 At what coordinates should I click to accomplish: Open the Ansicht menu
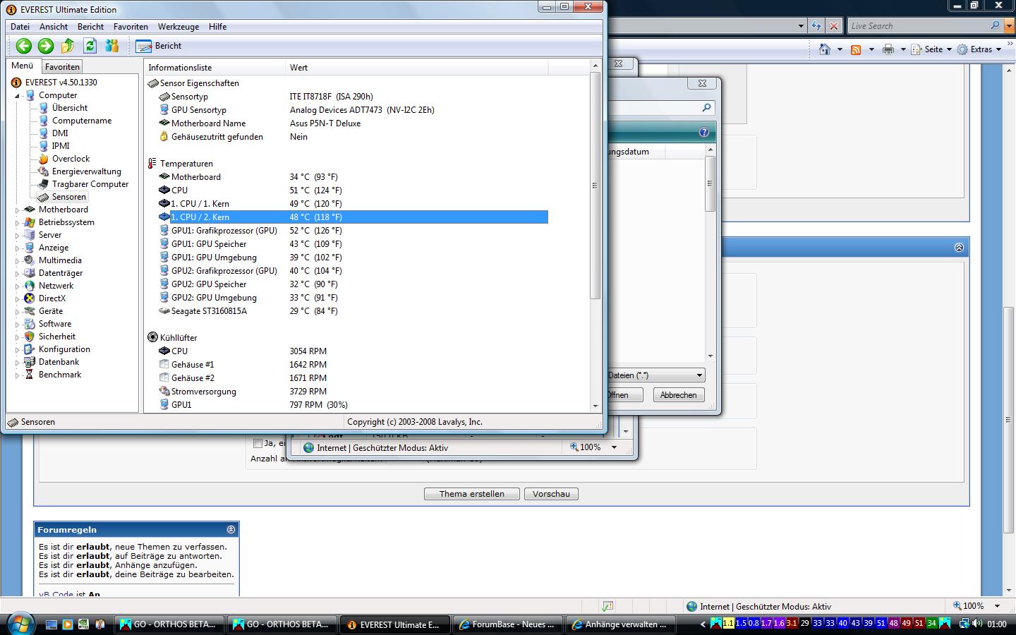tap(54, 27)
